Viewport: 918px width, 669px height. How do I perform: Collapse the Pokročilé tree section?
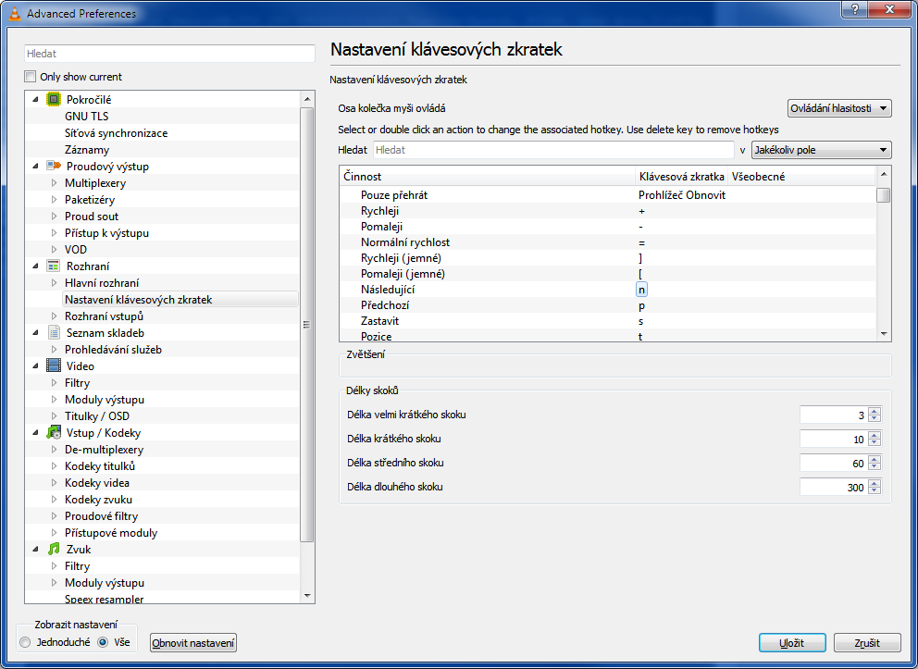tap(35, 100)
